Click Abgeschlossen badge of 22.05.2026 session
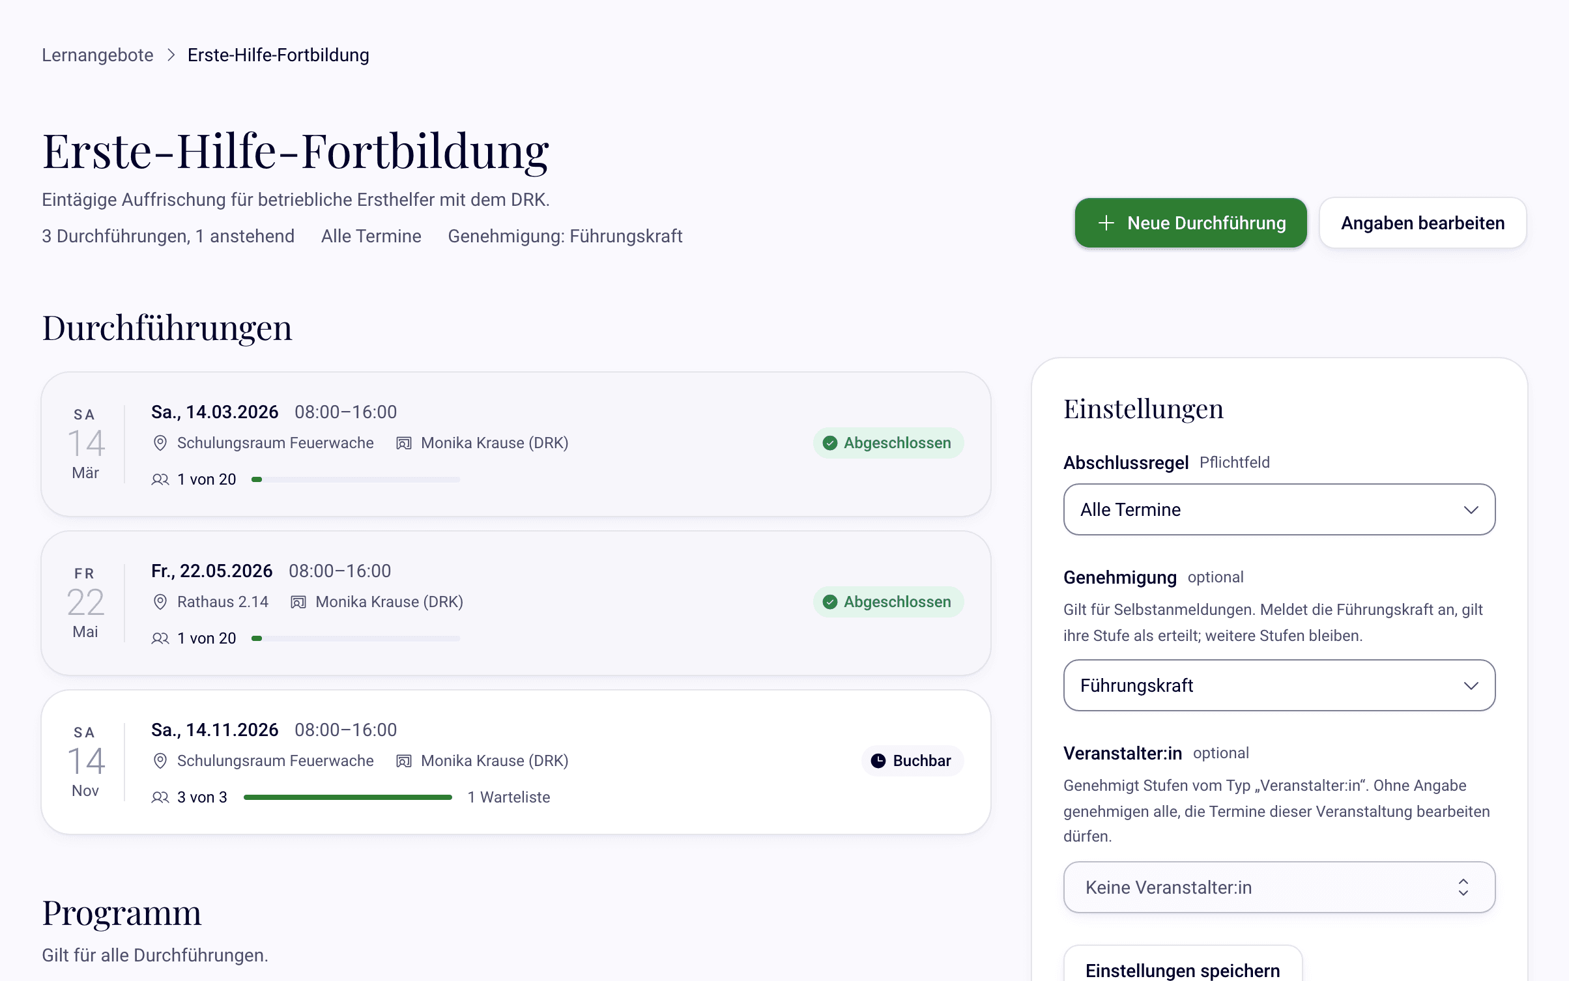1569x981 pixels. coord(888,602)
